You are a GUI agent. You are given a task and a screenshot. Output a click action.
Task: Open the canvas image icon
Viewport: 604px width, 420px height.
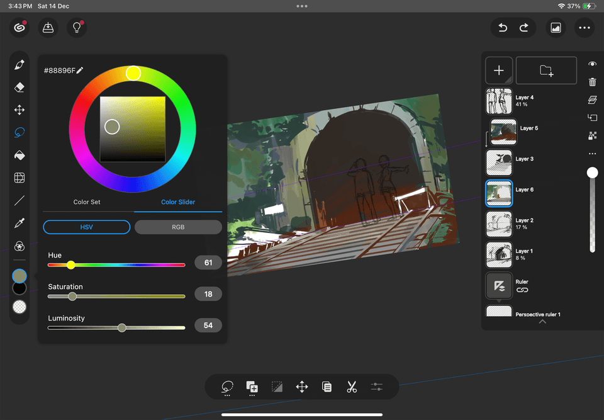coord(556,28)
